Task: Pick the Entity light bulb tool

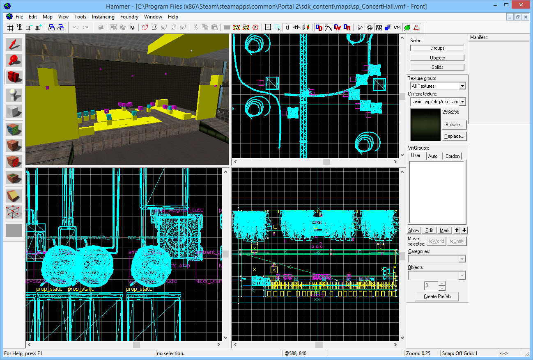Action: pos(14,95)
